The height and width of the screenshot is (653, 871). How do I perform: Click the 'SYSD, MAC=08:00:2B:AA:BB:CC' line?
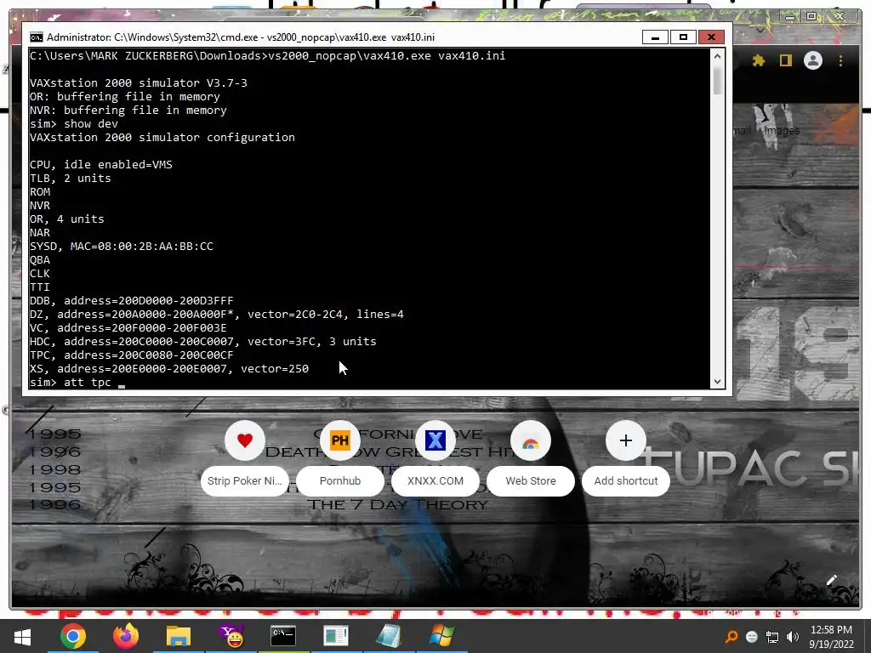(121, 246)
